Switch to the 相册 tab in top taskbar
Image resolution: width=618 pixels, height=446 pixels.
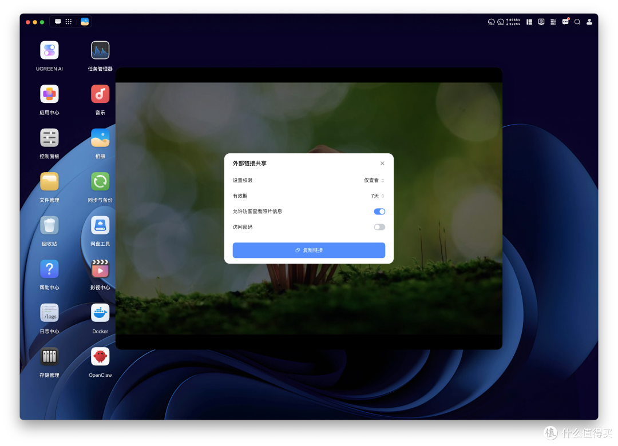point(85,22)
